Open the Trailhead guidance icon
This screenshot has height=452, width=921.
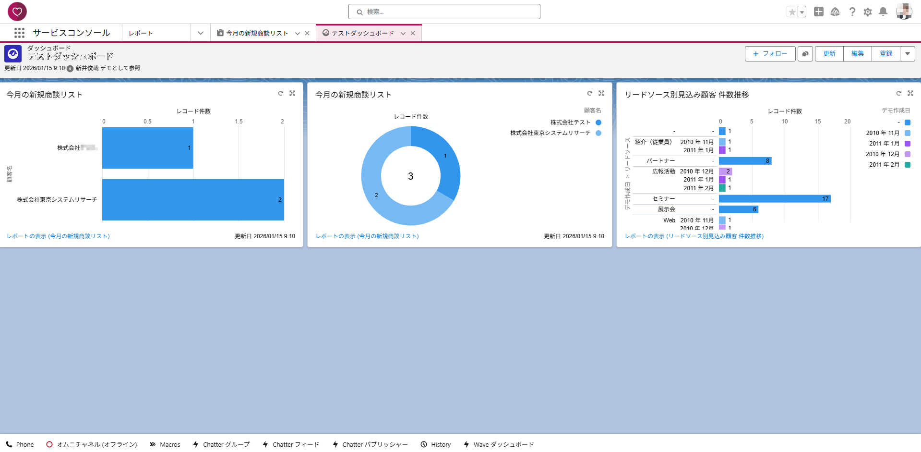pyautogui.click(x=835, y=12)
